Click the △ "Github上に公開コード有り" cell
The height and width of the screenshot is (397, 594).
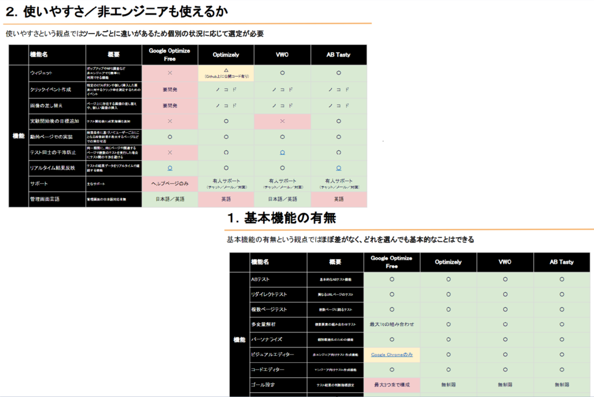pyautogui.click(x=226, y=73)
